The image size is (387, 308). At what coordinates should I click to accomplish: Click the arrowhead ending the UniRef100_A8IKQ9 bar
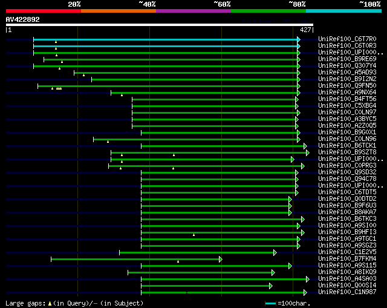(273, 272)
